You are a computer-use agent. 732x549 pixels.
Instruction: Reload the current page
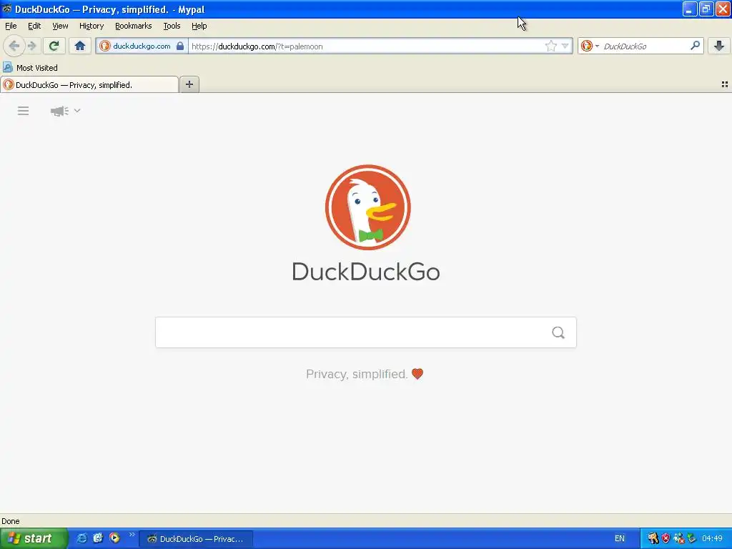54,46
